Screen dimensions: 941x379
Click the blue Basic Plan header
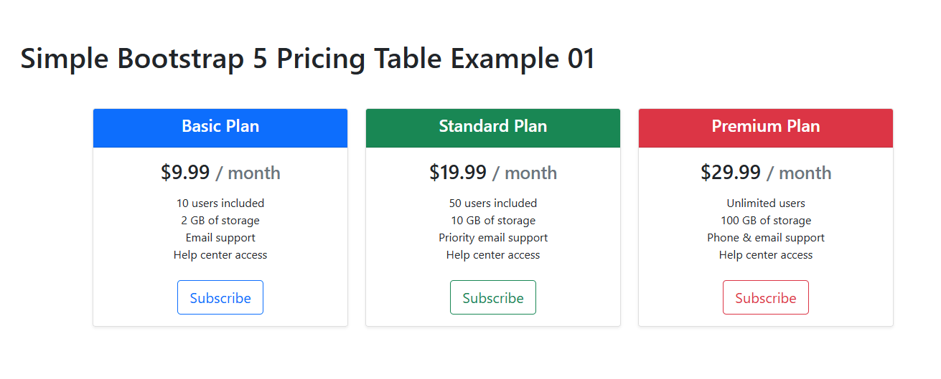click(x=220, y=127)
